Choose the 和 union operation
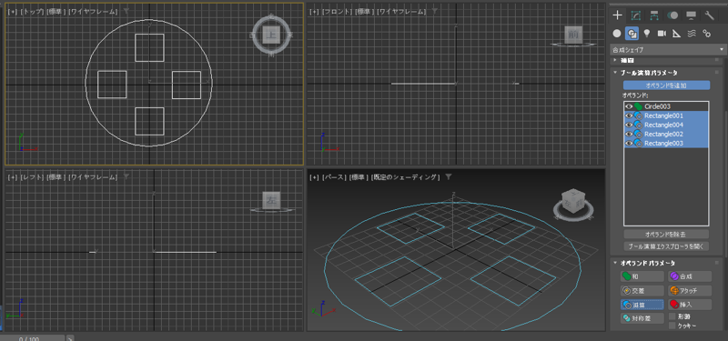Image resolution: width=728 pixels, height=341 pixels. click(x=642, y=276)
